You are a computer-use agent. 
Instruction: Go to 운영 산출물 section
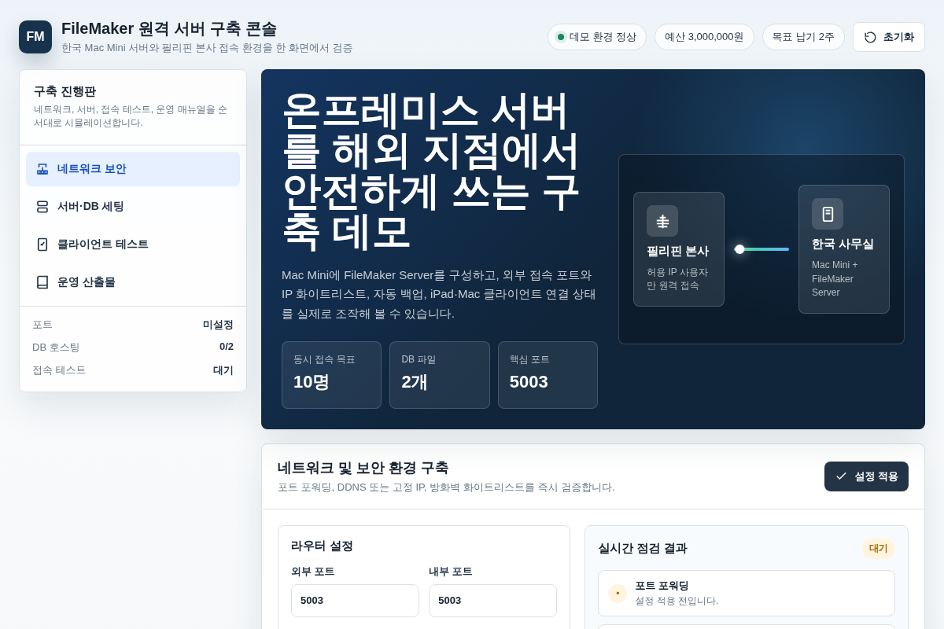pyautogui.click(x=133, y=282)
